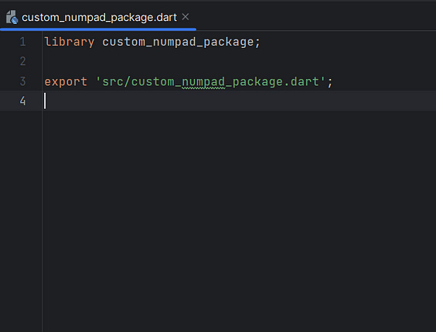Click the 'export' keyword on line 3
This screenshot has height=332, width=436.
(x=66, y=82)
